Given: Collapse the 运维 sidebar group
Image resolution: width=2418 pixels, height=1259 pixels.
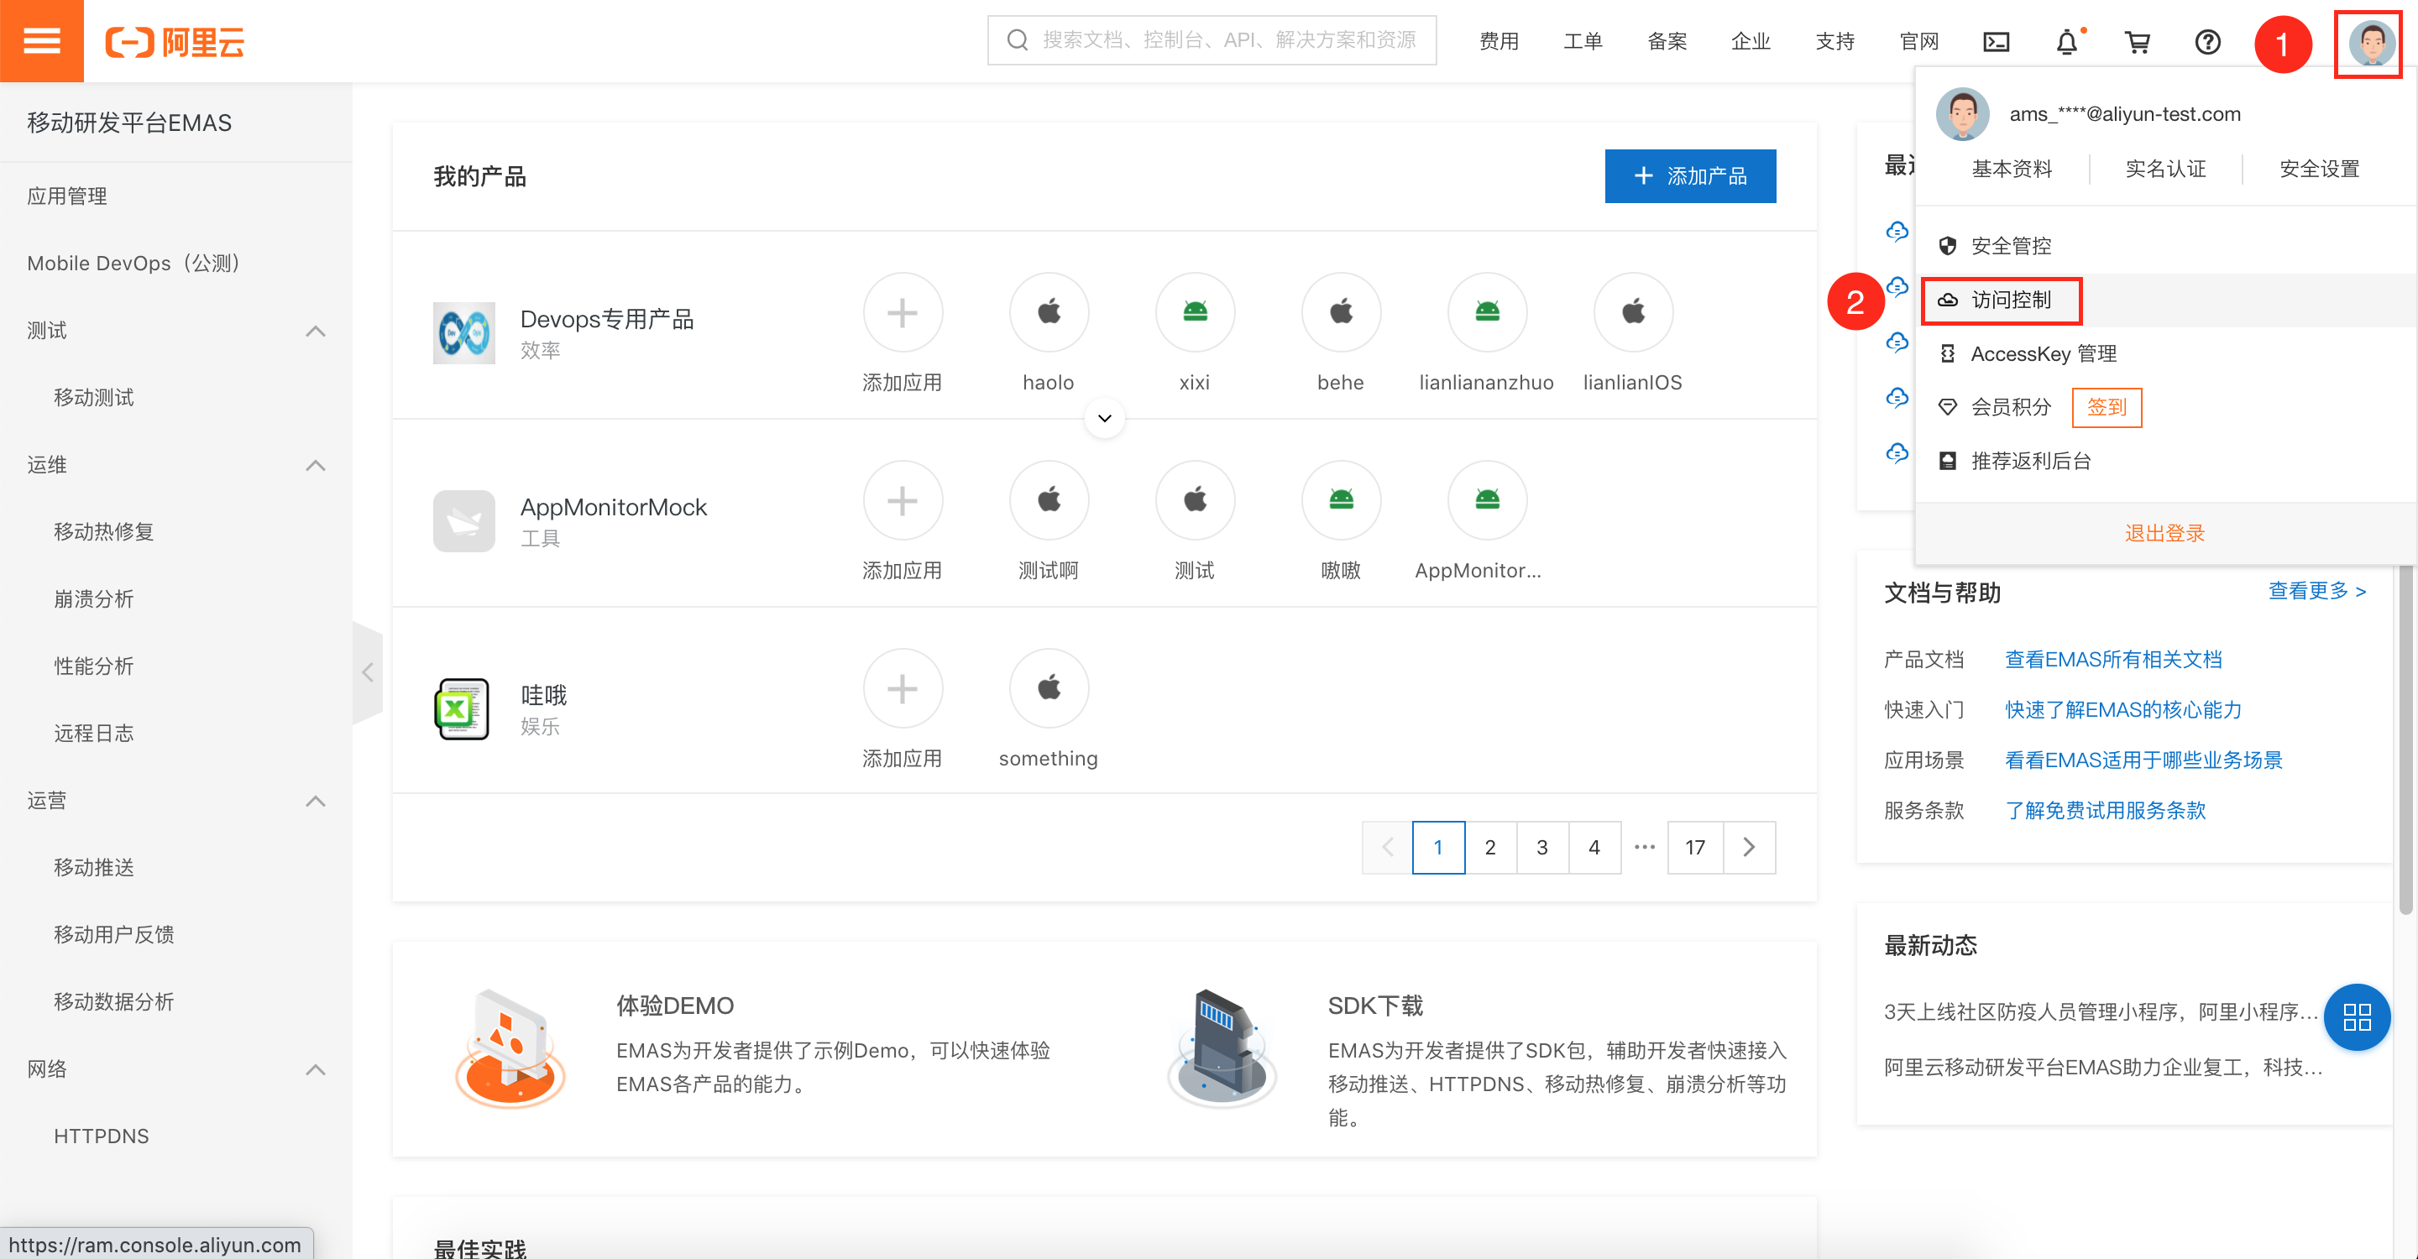Looking at the screenshot, I should pyautogui.click(x=316, y=464).
